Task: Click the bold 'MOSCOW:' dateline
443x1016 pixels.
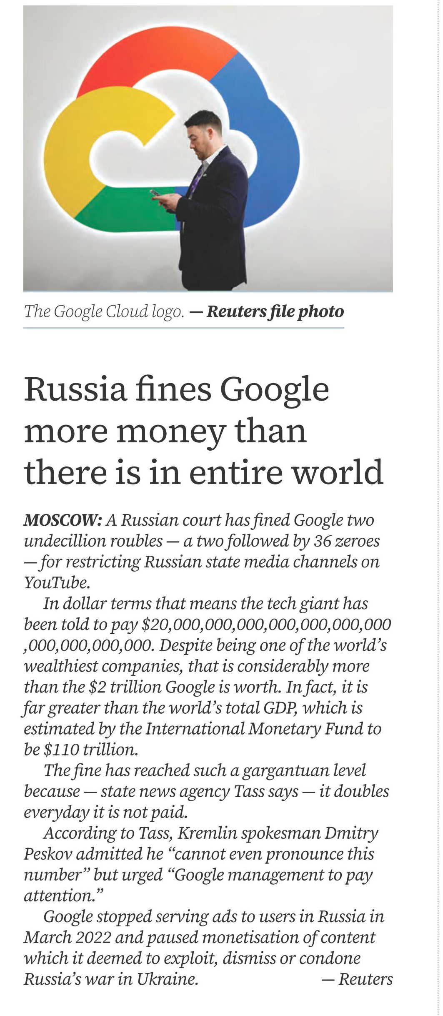Action: (x=63, y=520)
